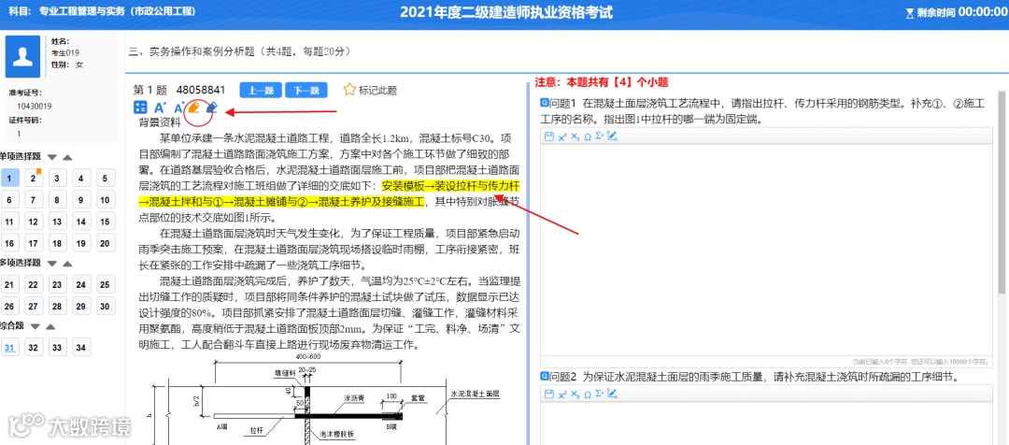Click the 背景资料 heading
Screen dimensions: 1009x445
(x=161, y=122)
